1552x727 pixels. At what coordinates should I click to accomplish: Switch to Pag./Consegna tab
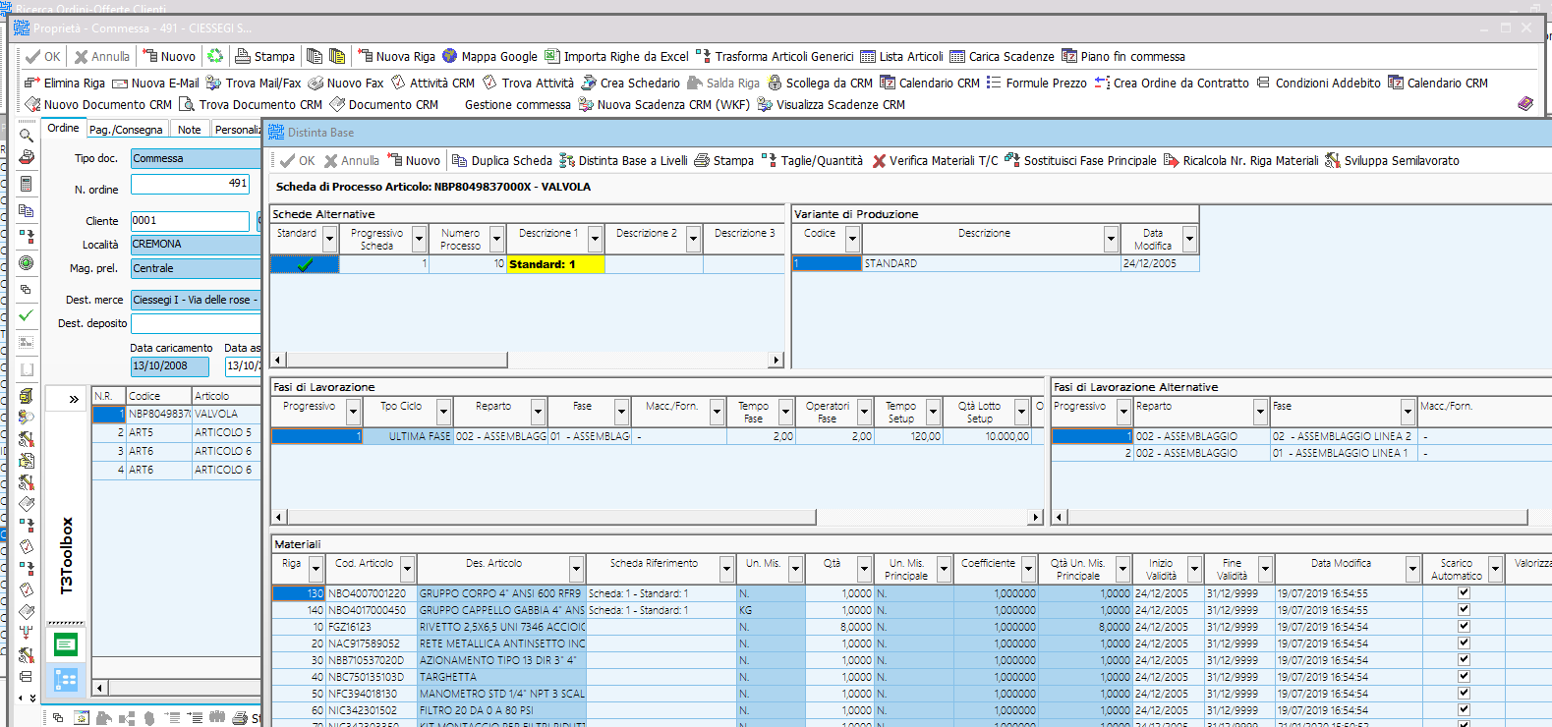point(126,129)
